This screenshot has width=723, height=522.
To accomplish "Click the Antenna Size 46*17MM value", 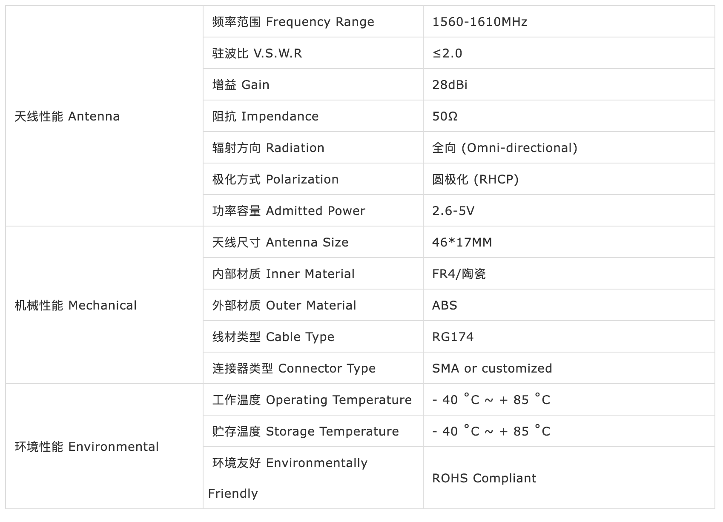I will pos(462,242).
